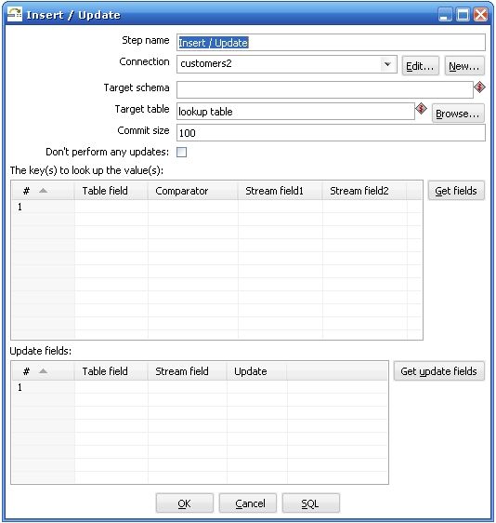The height and width of the screenshot is (523, 496).
Task: Toggle the Don't perform any updates checkbox
Action: point(181,152)
